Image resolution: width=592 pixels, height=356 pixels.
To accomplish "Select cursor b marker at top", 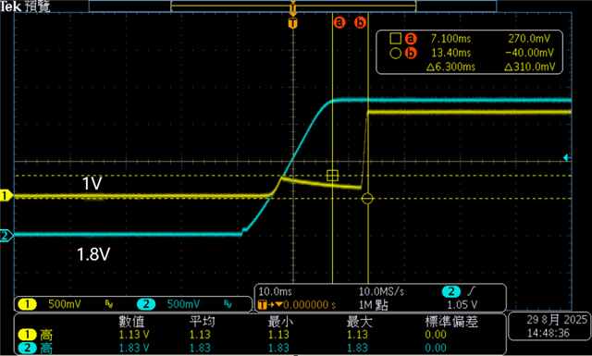I will (361, 22).
